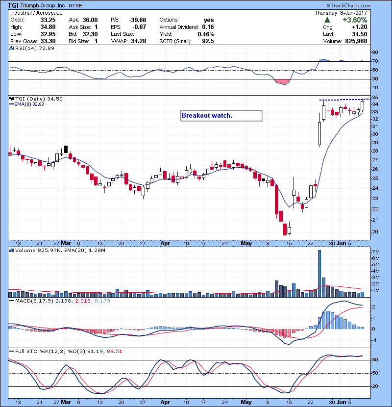The image size is (392, 407).
Task: Click the VWAP value 34.28
Action: (139, 41)
